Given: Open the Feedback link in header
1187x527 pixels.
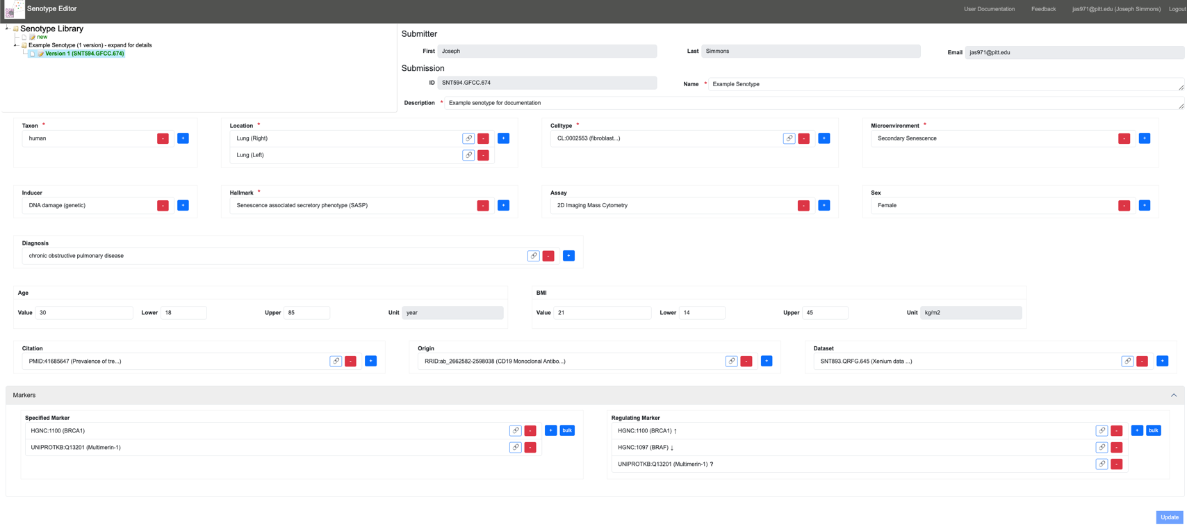Looking at the screenshot, I should coord(1042,9).
